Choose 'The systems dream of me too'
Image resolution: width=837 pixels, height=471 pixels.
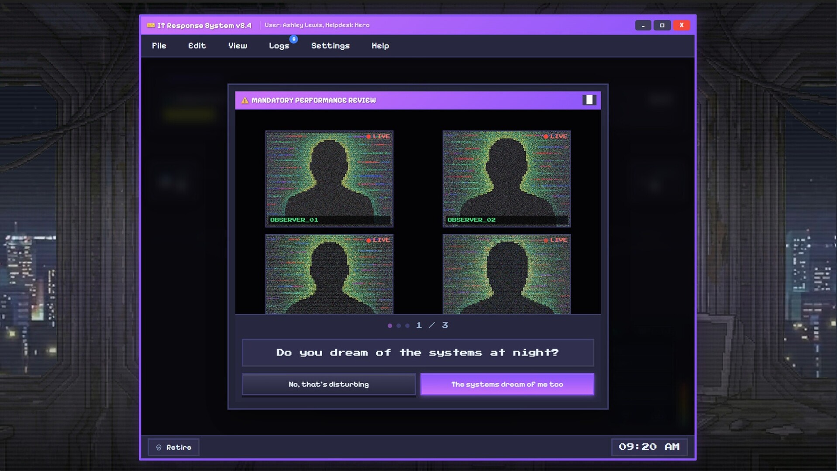(x=507, y=384)
